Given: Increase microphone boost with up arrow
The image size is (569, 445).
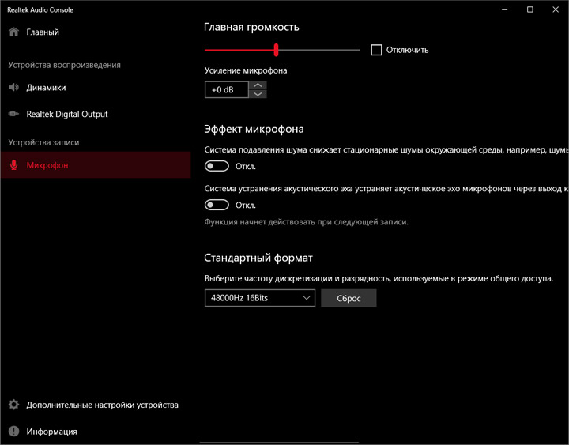Looking at the screenshot, I should (x=258, y=85).
